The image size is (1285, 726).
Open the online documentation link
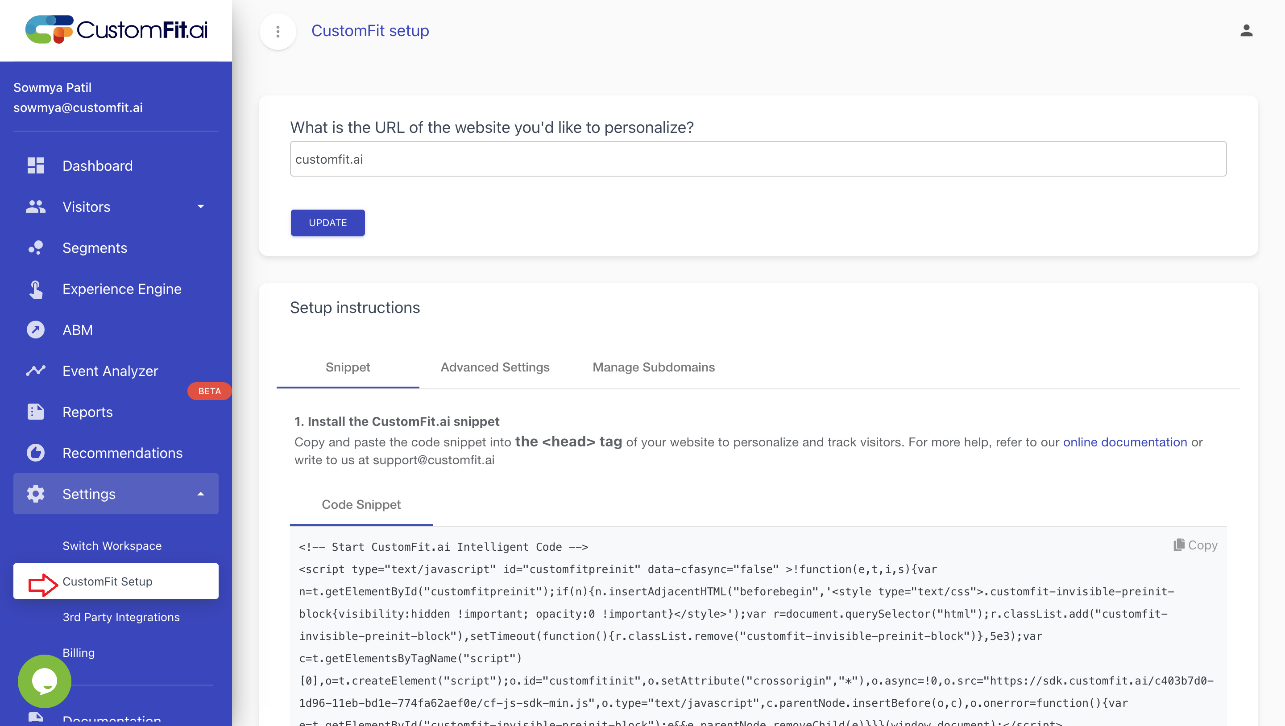pos(1124,442)
